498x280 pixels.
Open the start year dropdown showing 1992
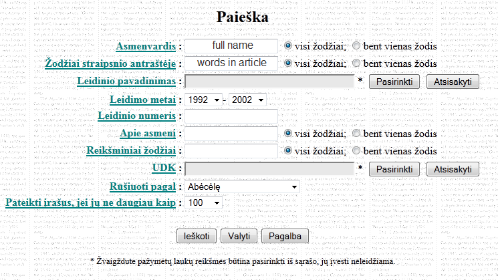pos(203,100)
